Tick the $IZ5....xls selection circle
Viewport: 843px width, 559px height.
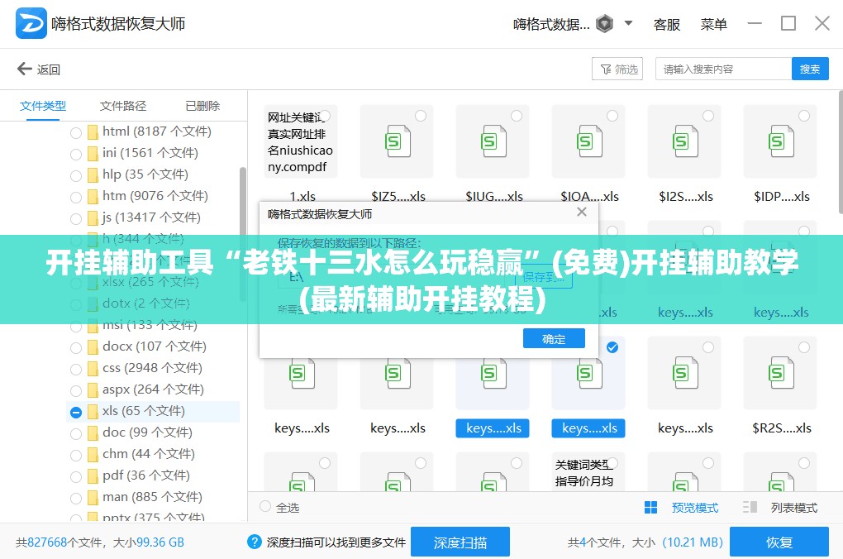point(421,116)
